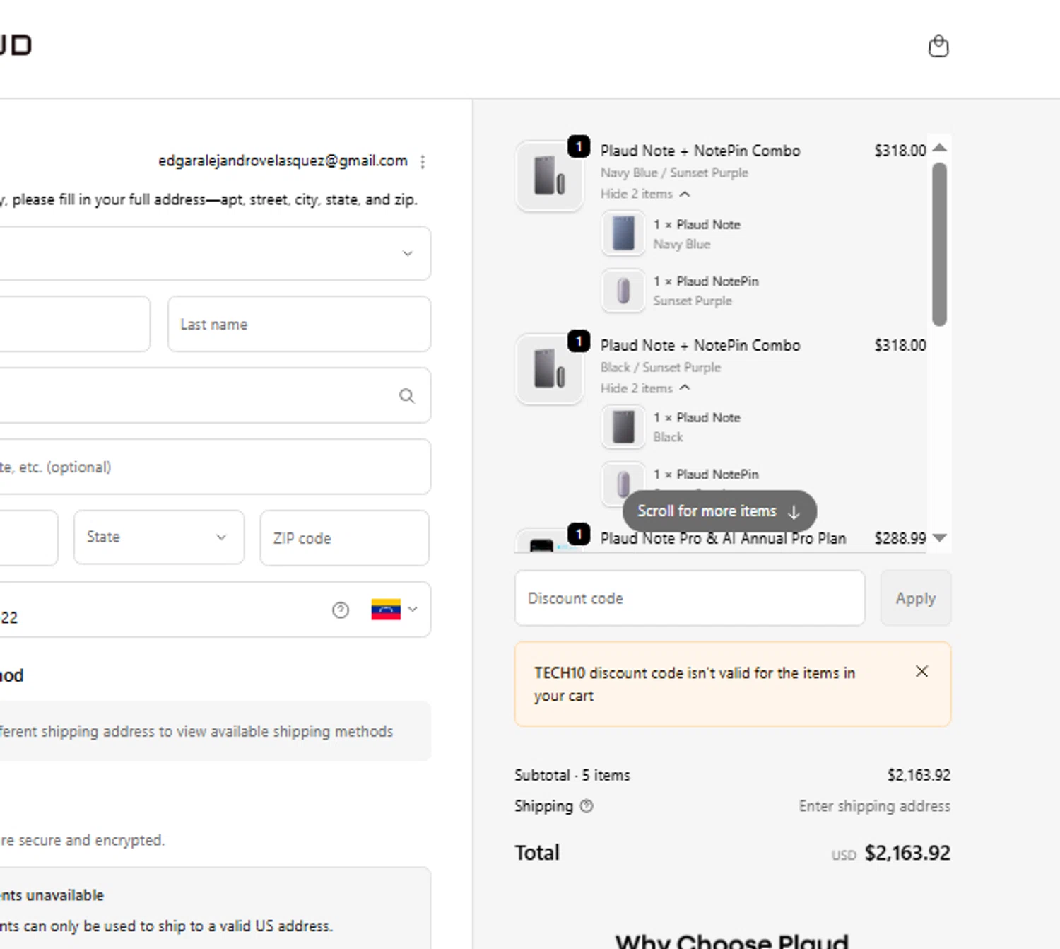Viewport: 1060px width, 949px height.
Task: Click the Discount code field
Action: pos(690,598)
